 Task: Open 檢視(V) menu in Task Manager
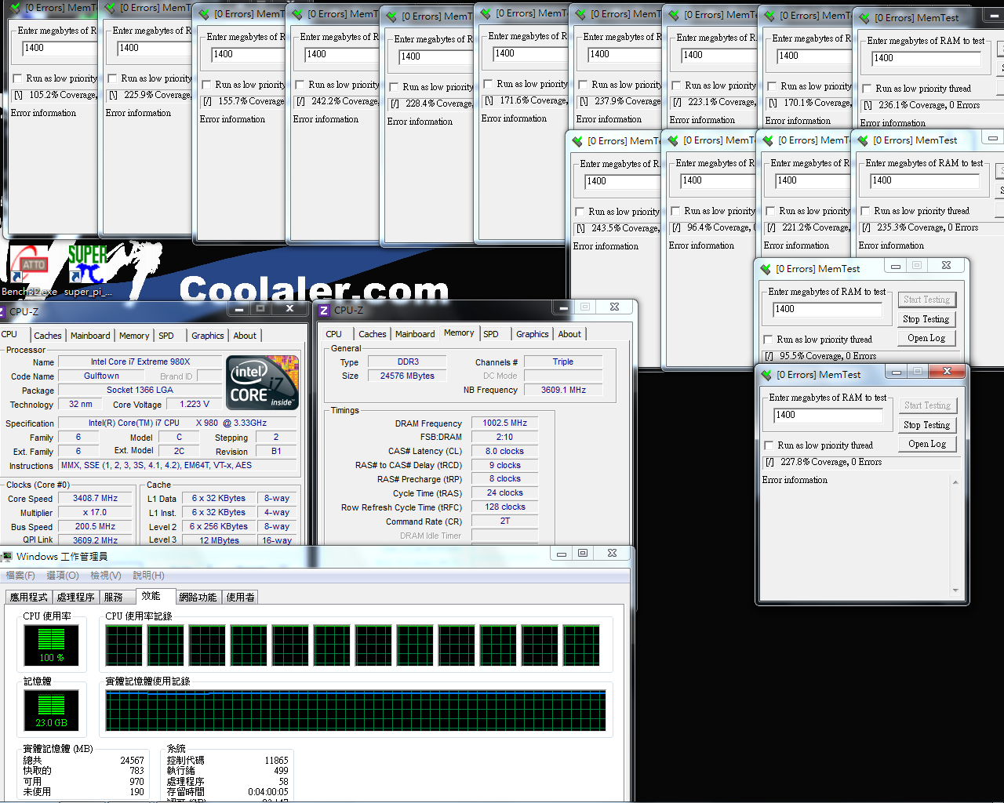[x=106, y=576]
